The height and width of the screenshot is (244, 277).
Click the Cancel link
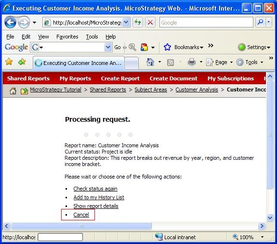tap(81, 215)
